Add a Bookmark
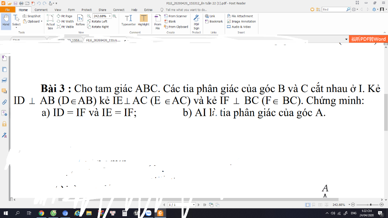The width and height of the screenshot is (388, 218). (214, 22)
